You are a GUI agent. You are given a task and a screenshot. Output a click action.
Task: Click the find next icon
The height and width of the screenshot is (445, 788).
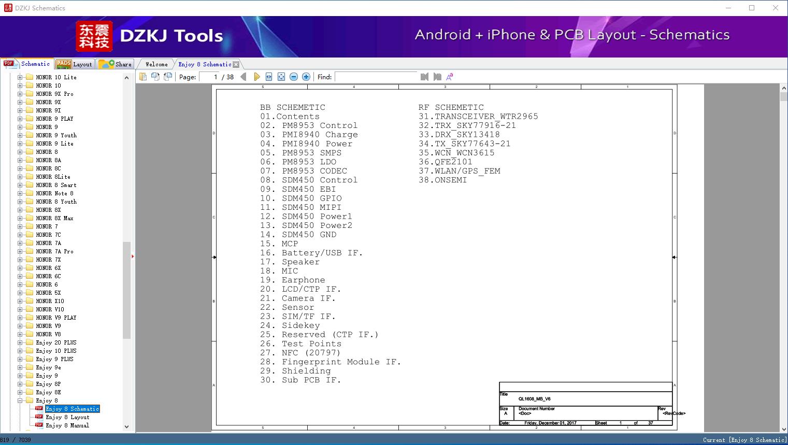click(x=437, y=77)
